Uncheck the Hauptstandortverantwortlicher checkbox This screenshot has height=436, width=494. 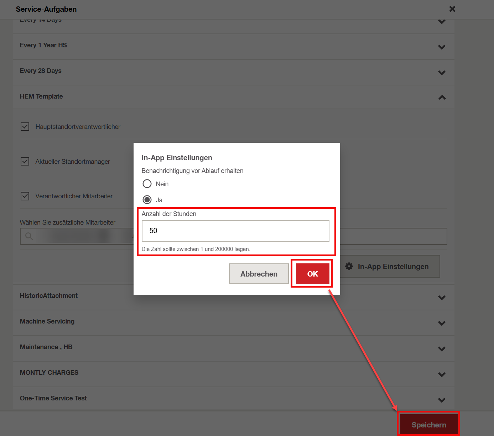tap(25, 127)
